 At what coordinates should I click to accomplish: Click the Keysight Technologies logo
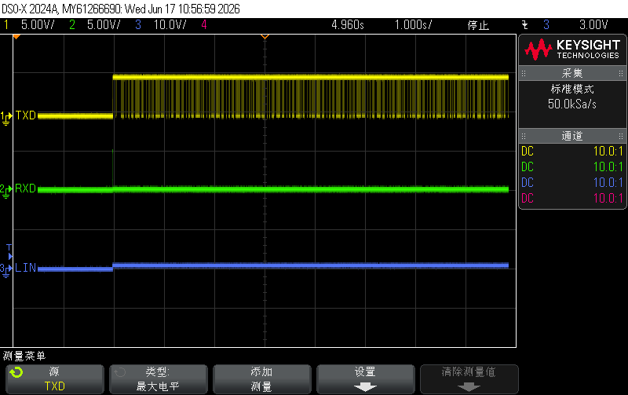pyautogui.click(x=572, y=49)
